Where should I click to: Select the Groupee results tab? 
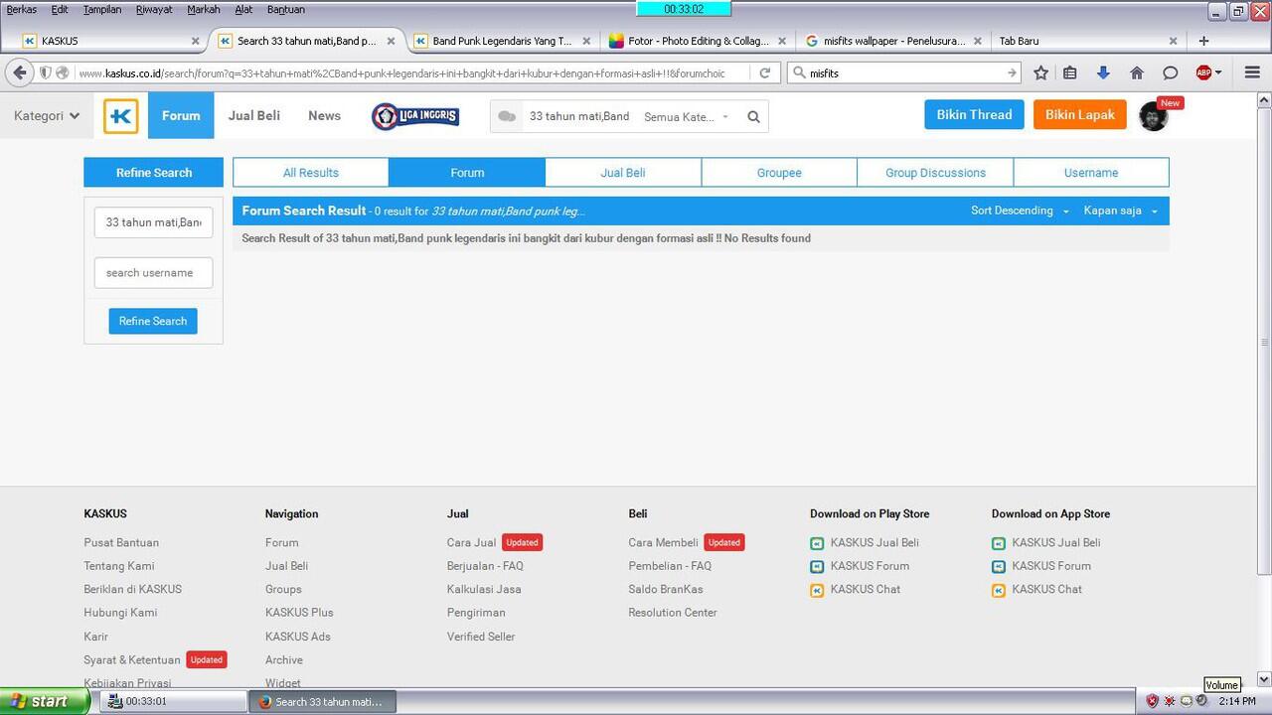[779, 173]
